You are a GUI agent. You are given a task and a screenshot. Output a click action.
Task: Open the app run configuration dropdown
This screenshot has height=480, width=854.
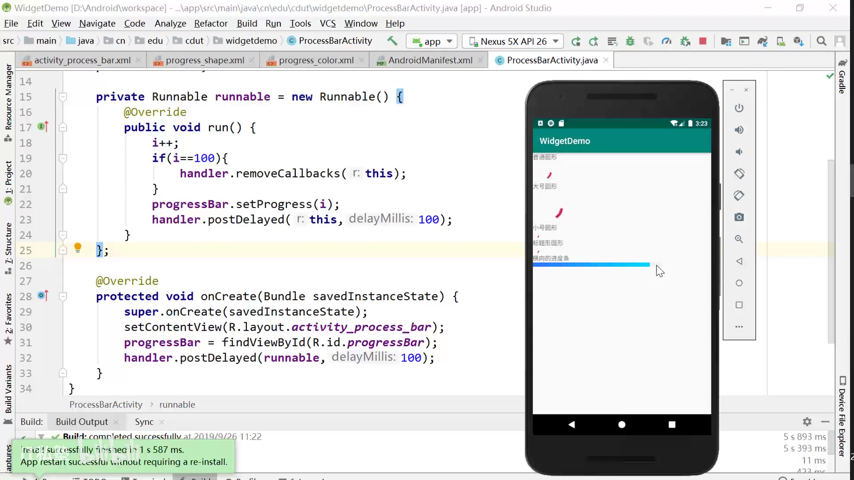coord(432,41)
